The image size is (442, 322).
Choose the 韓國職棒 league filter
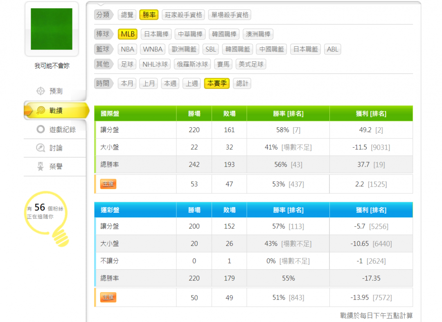[224, 34]
